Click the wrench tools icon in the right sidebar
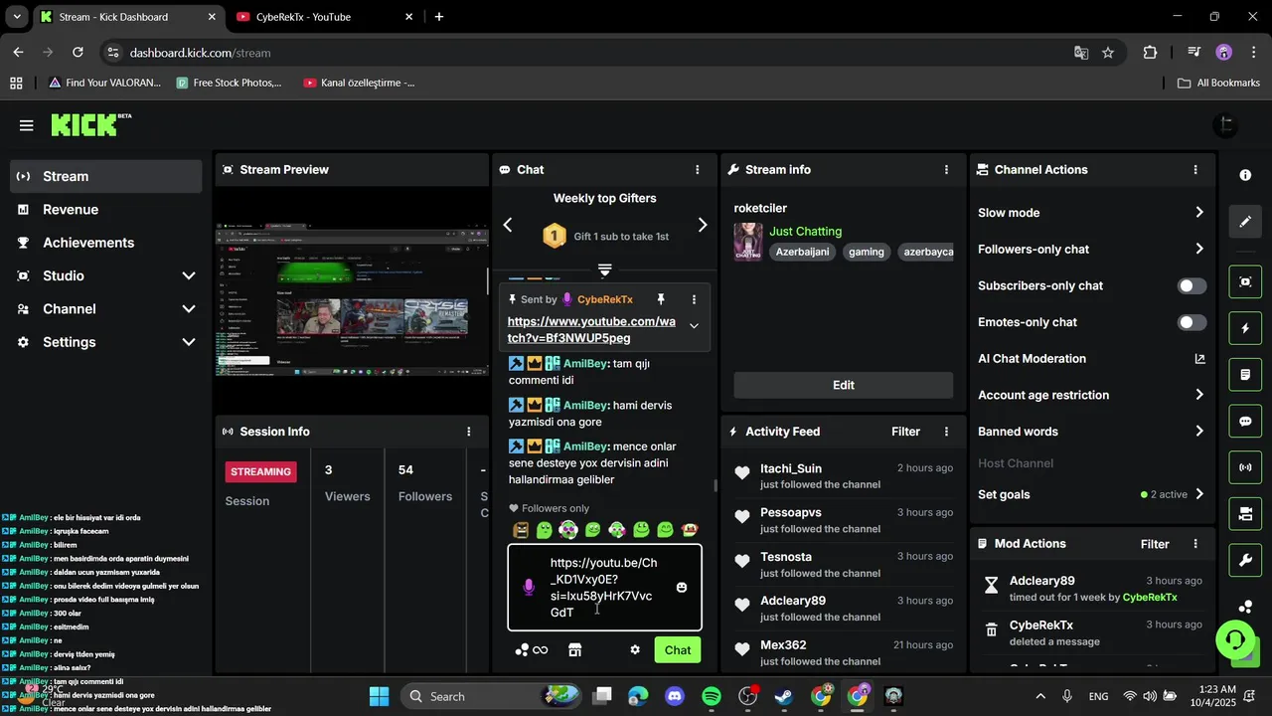Screen dimensions: 1272x716 1245,560
